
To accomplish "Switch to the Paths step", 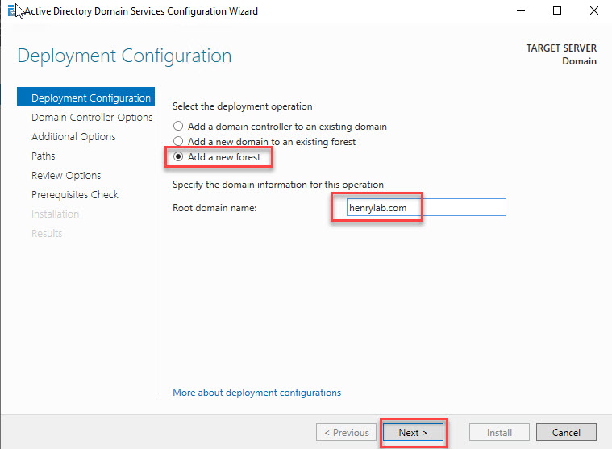I will [x=44, y=156].
